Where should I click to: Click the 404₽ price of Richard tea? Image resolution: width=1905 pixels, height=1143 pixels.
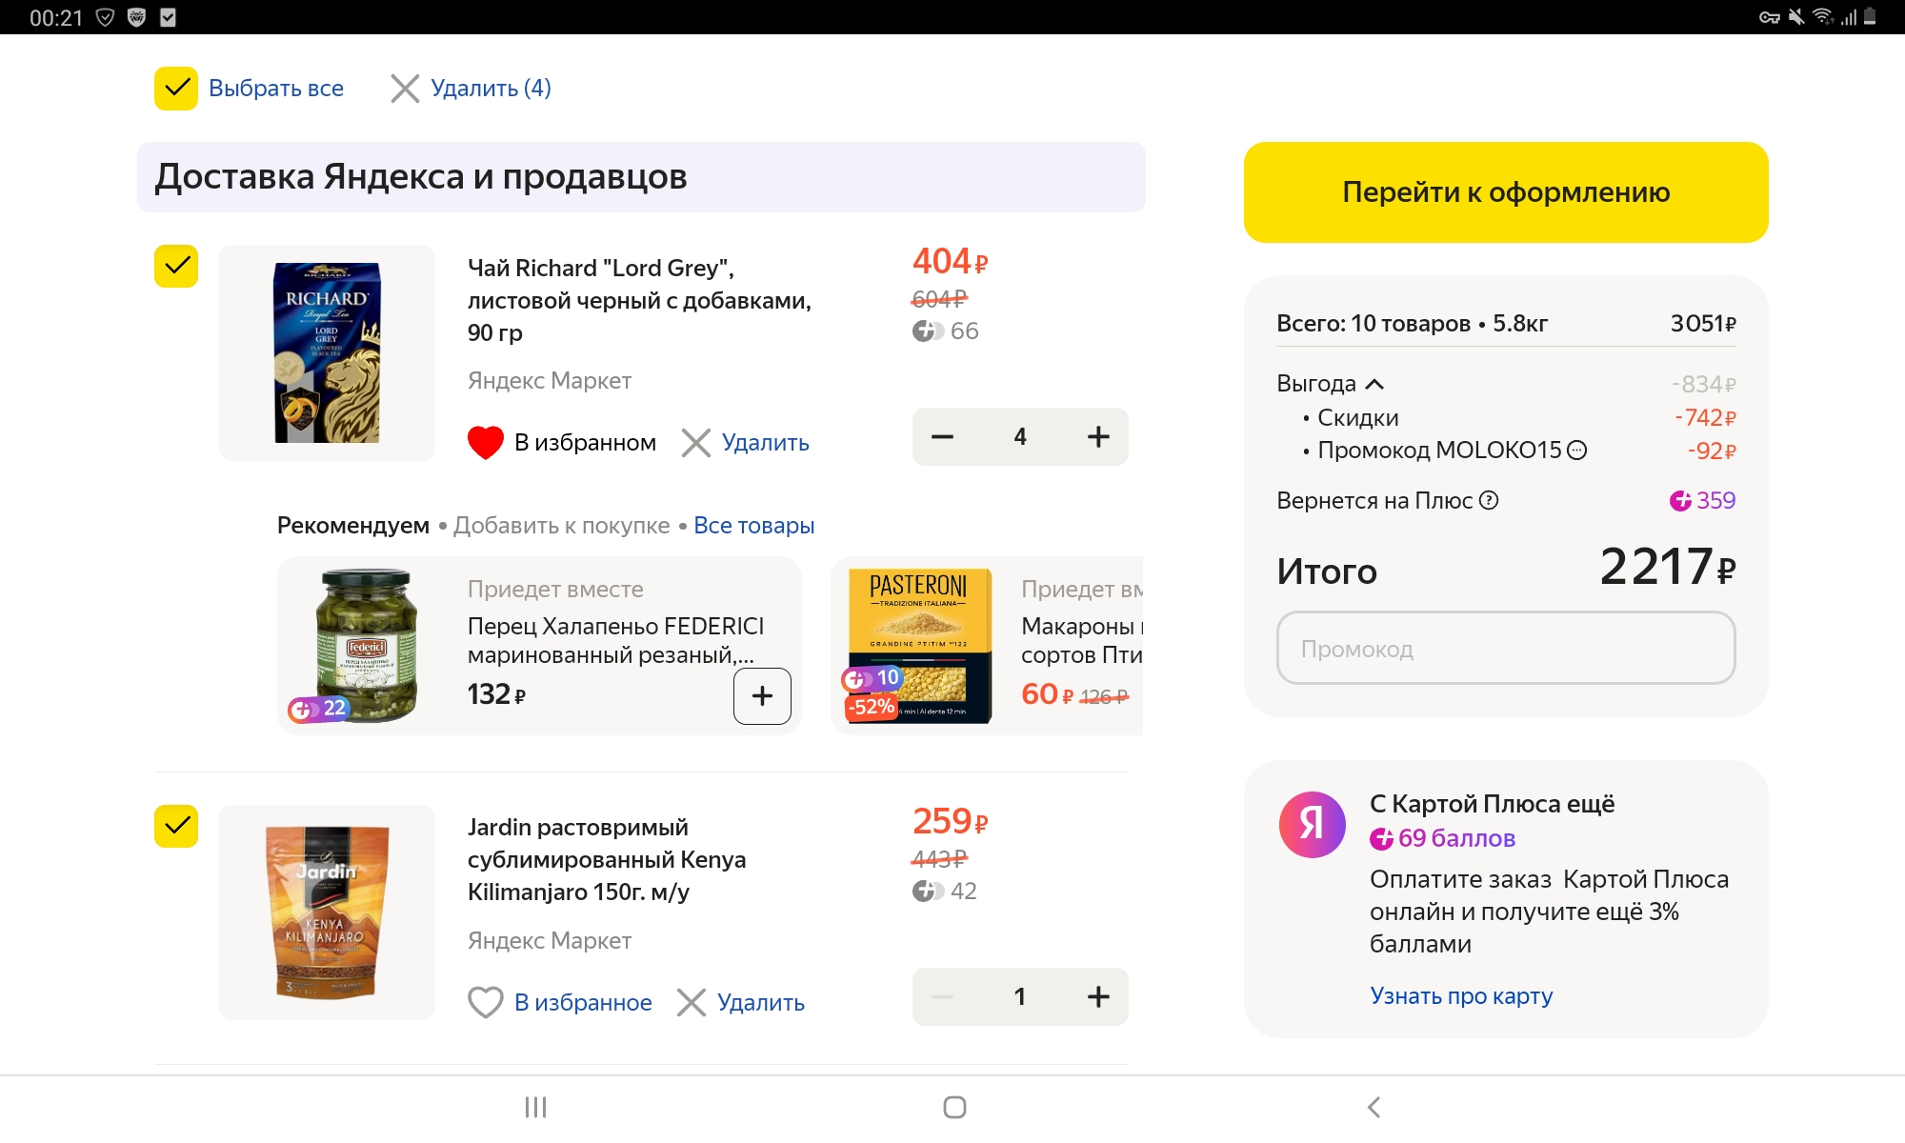pyautogui.click(x=950, y=261)
